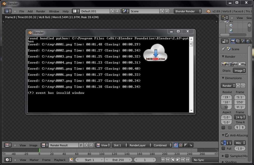Image resolution: width=254 pixels, height=165 pixels.
Task: Expand the Shading panel
Action: coord(223,162)
